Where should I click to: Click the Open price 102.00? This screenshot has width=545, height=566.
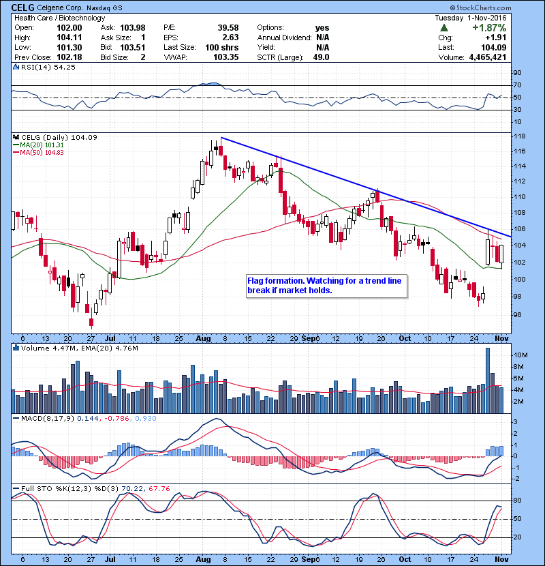[69, 28]
